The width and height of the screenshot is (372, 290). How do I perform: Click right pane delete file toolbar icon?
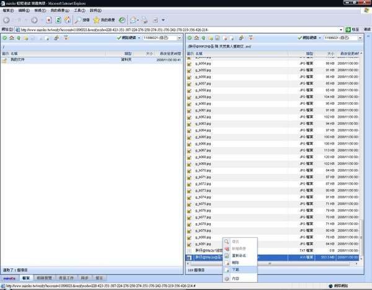click(224, 38)
